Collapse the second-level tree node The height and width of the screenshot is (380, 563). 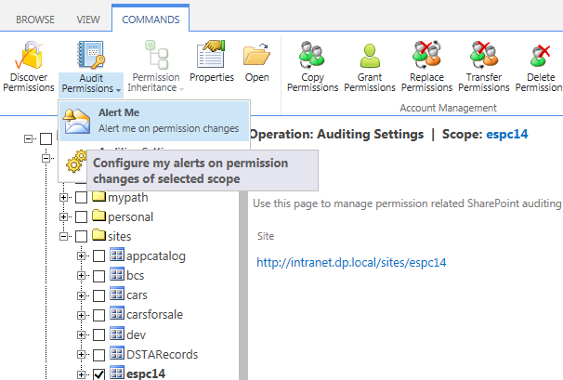tap(46, 158)
